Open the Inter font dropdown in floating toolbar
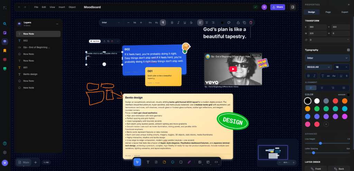The height and width of the screenshot is (171, 354). pyautogui.click(x=111, y=22)
